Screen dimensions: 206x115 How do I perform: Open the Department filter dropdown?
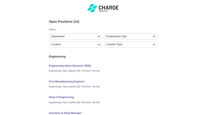(75, 36)
